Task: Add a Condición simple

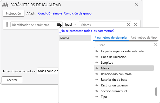Action: [x=50, y=13]
